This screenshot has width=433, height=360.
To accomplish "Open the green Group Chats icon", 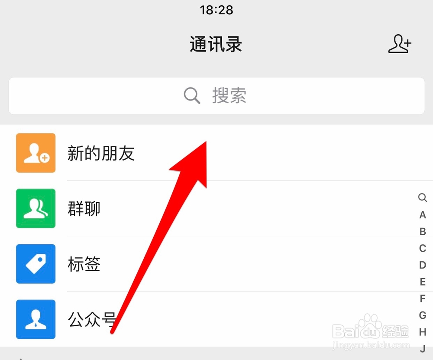I will pos(36,208).
